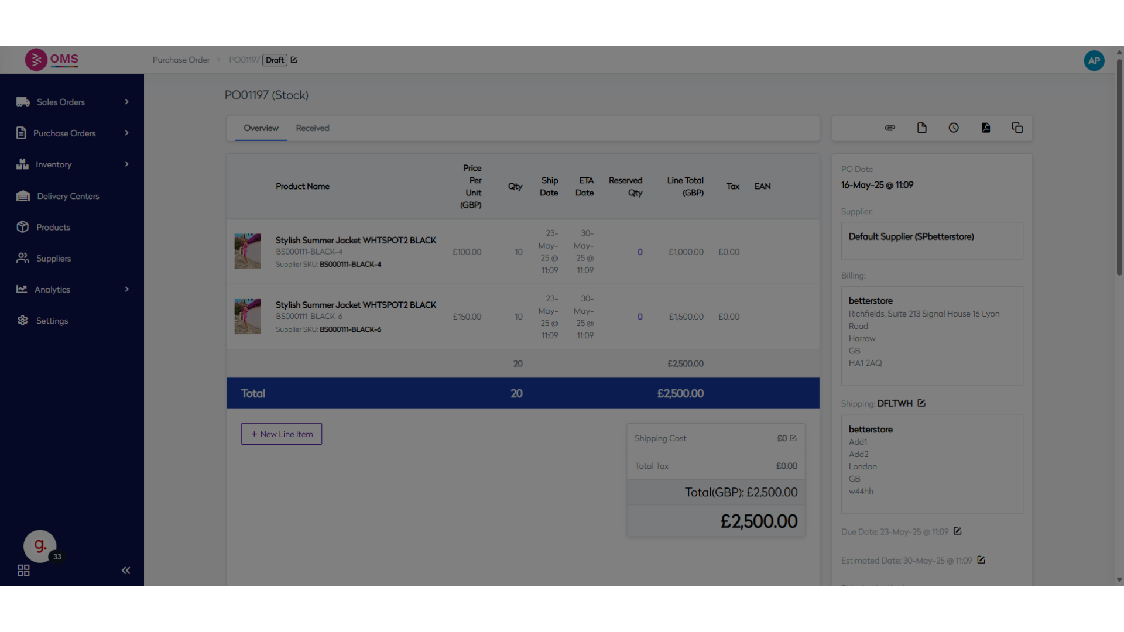Edit the Due Date value
This screenshot has height=632, width=1124.
pos(958,531)
